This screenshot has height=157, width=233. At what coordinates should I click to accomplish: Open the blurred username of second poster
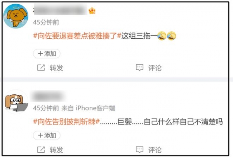tap(48, 96)
